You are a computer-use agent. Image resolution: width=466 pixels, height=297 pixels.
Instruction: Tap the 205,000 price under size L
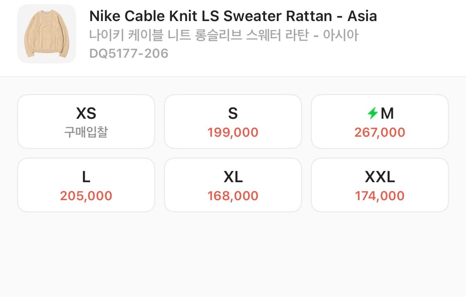click(x=86, y=195)
